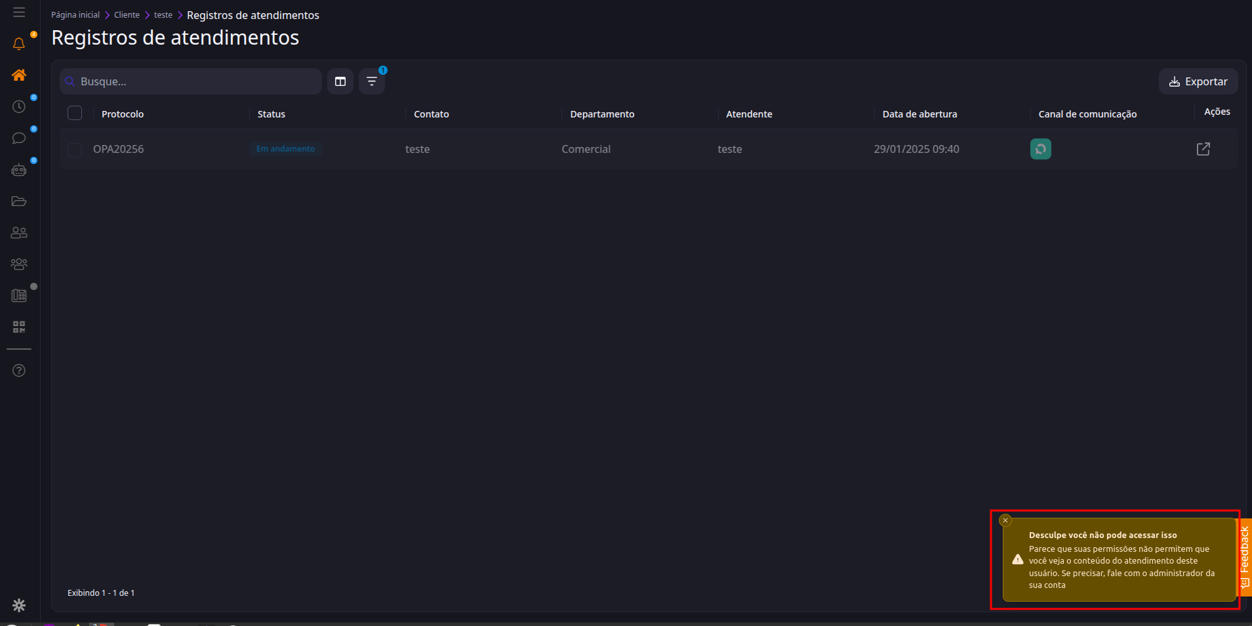The width and height of the screenshot is (1252, 626).
Task: Open OPA20256 record in external view
Action: coord(1203,149)
